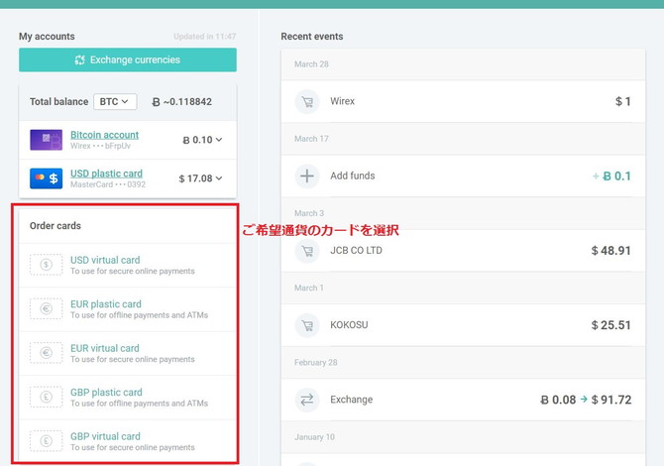Order the GBP virtual card
664x466 pixels.
tap(128, 441)
